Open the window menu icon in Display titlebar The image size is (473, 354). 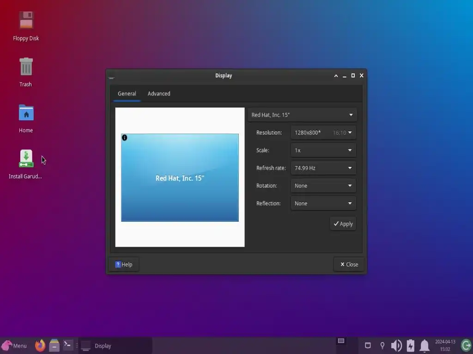(x=111, y=77)
